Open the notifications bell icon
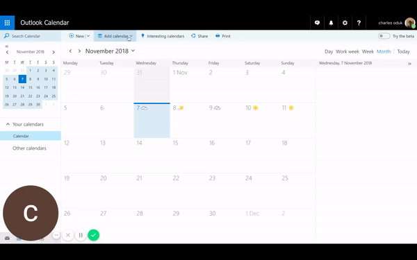Viewport: 417px width, 260px height. [x=331, y=23]
